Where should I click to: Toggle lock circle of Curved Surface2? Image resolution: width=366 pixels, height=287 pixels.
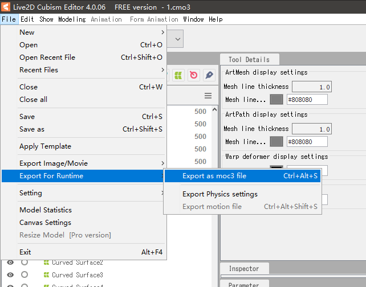coord(25,263)
